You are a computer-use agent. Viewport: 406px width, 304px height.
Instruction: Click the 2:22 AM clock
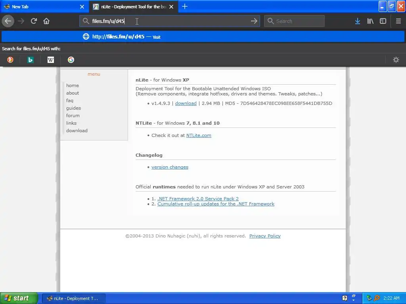(391, 298)
